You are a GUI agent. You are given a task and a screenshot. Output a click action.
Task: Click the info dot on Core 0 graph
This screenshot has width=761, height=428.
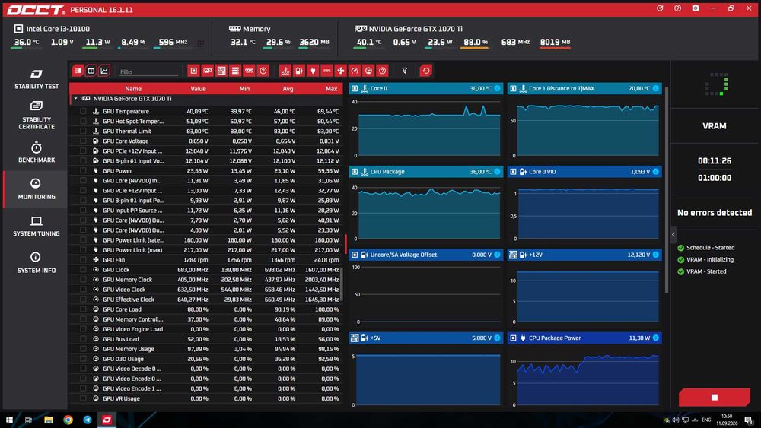497,88
